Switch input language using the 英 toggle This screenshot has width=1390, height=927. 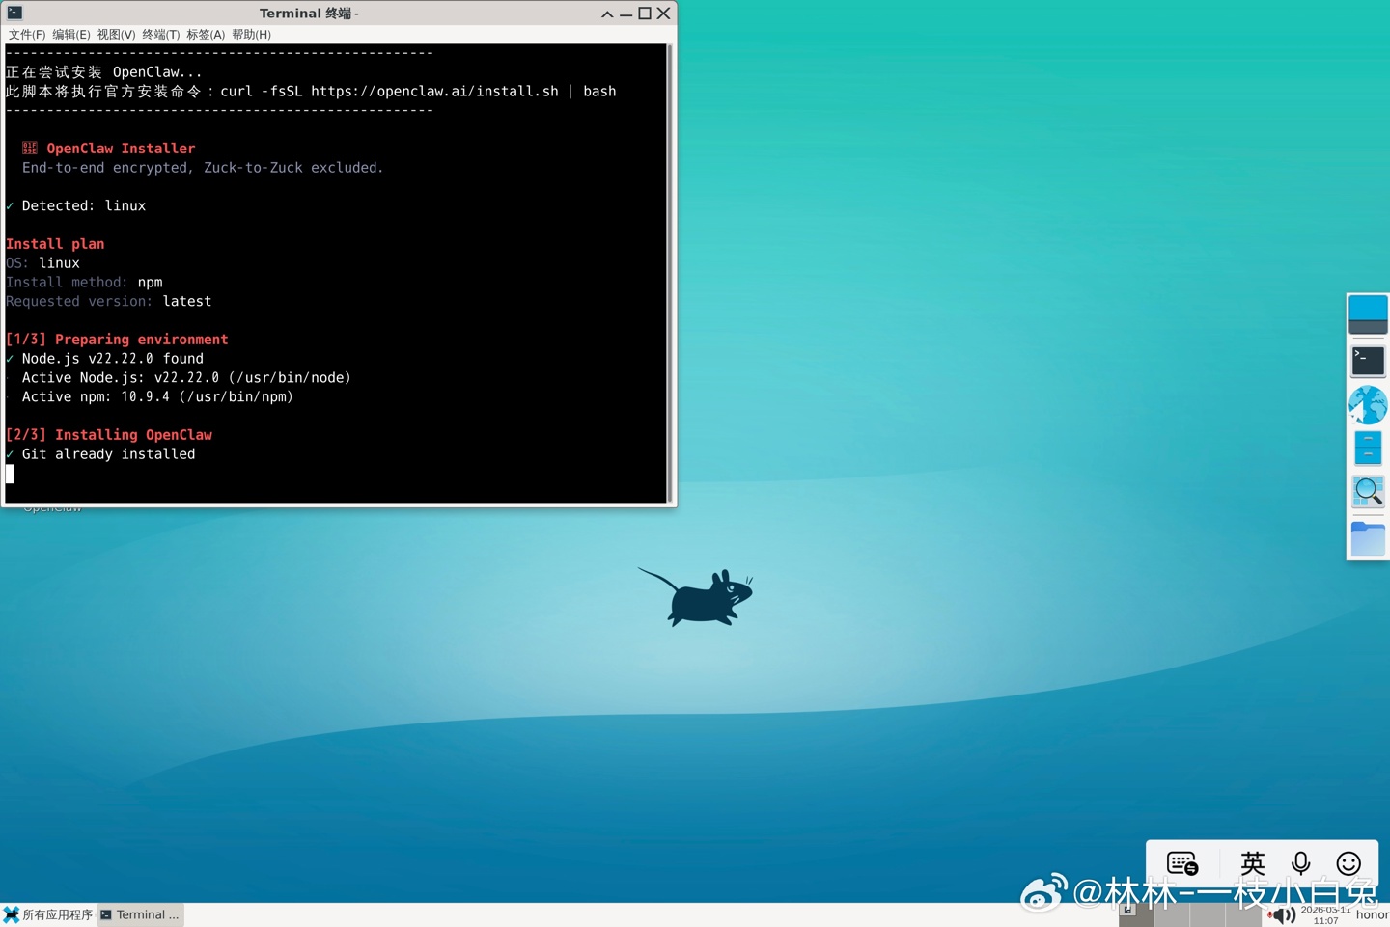(1252, 863)
